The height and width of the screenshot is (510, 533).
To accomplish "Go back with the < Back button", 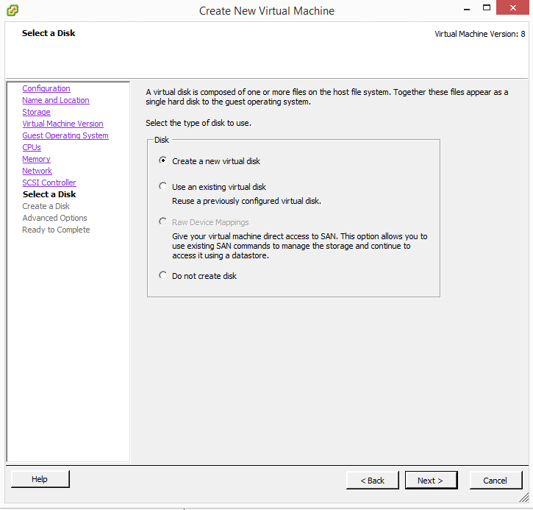I will tap(373, 481).
